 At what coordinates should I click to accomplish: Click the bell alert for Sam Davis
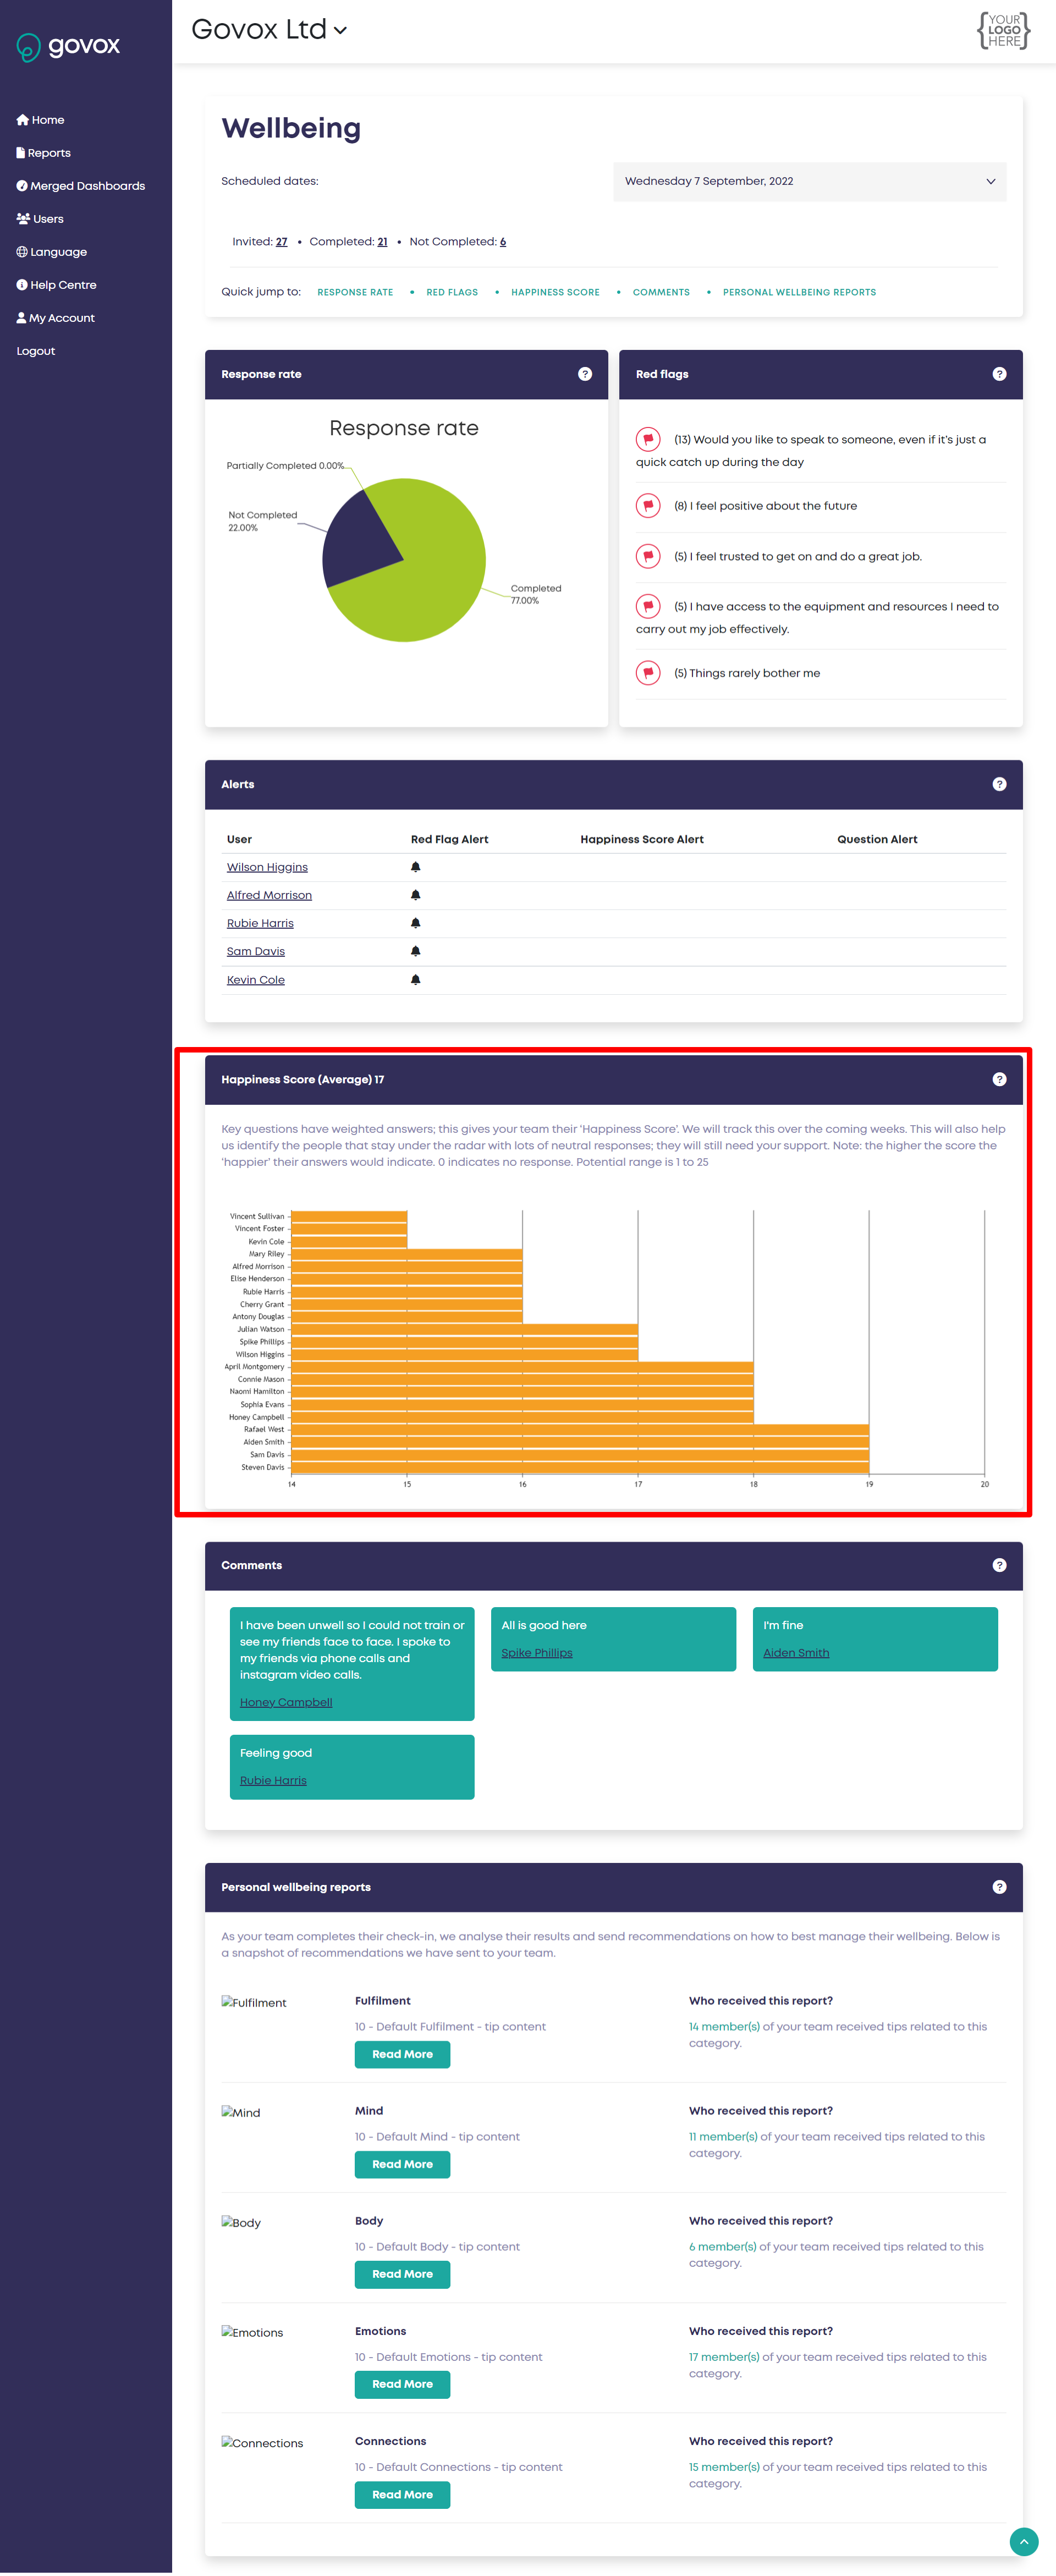click(415, 951)
